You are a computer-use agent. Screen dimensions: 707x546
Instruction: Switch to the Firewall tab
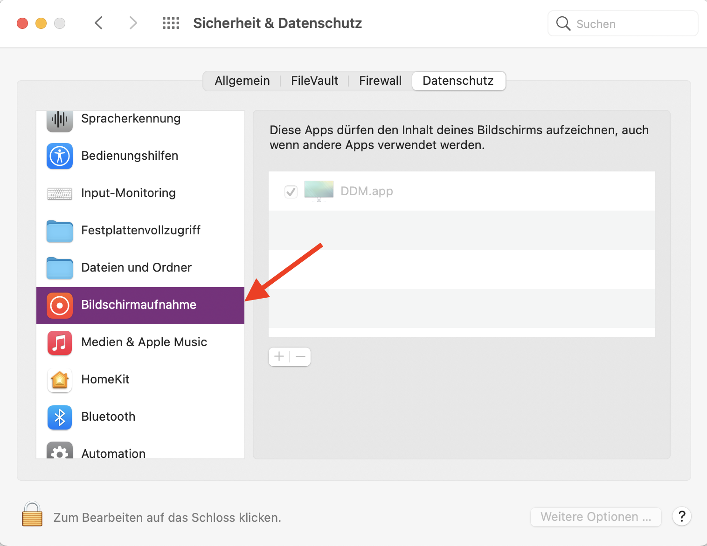(380, 81)
